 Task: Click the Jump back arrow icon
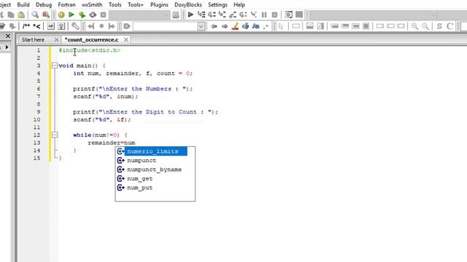point(214,26)
